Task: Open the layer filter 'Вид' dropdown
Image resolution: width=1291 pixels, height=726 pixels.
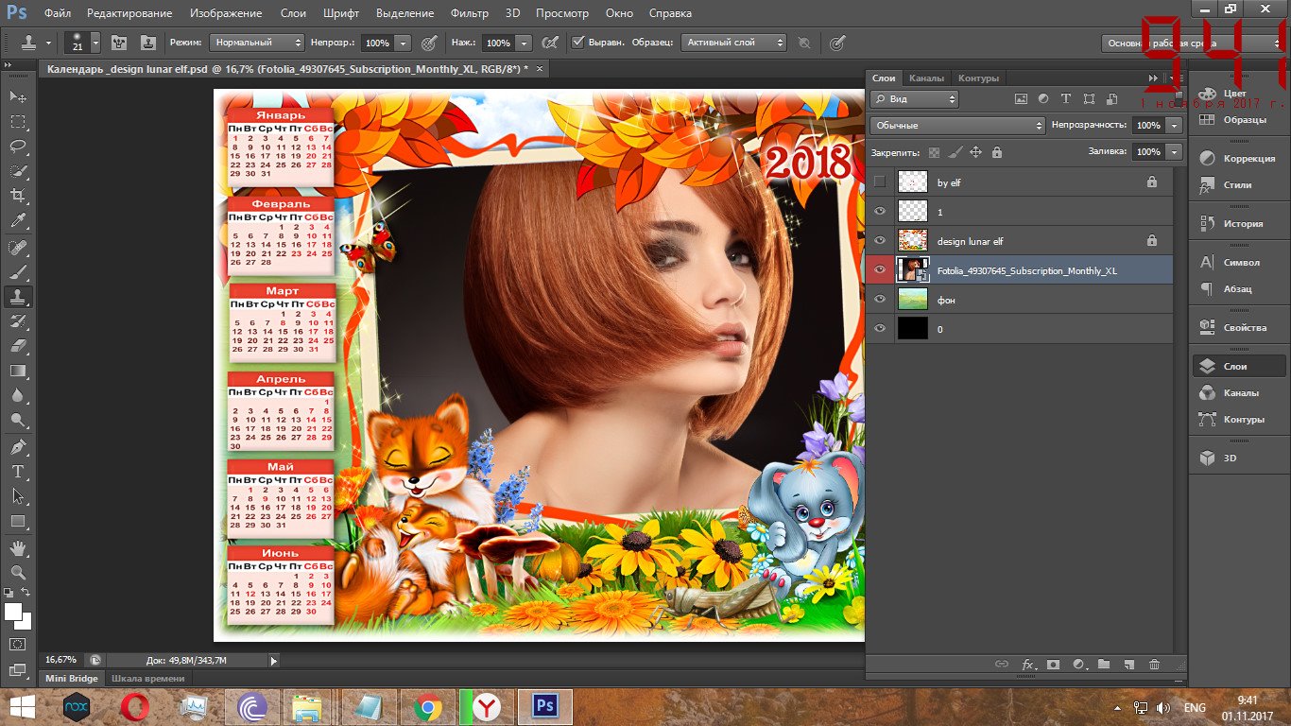Action: tap(914, 98)
